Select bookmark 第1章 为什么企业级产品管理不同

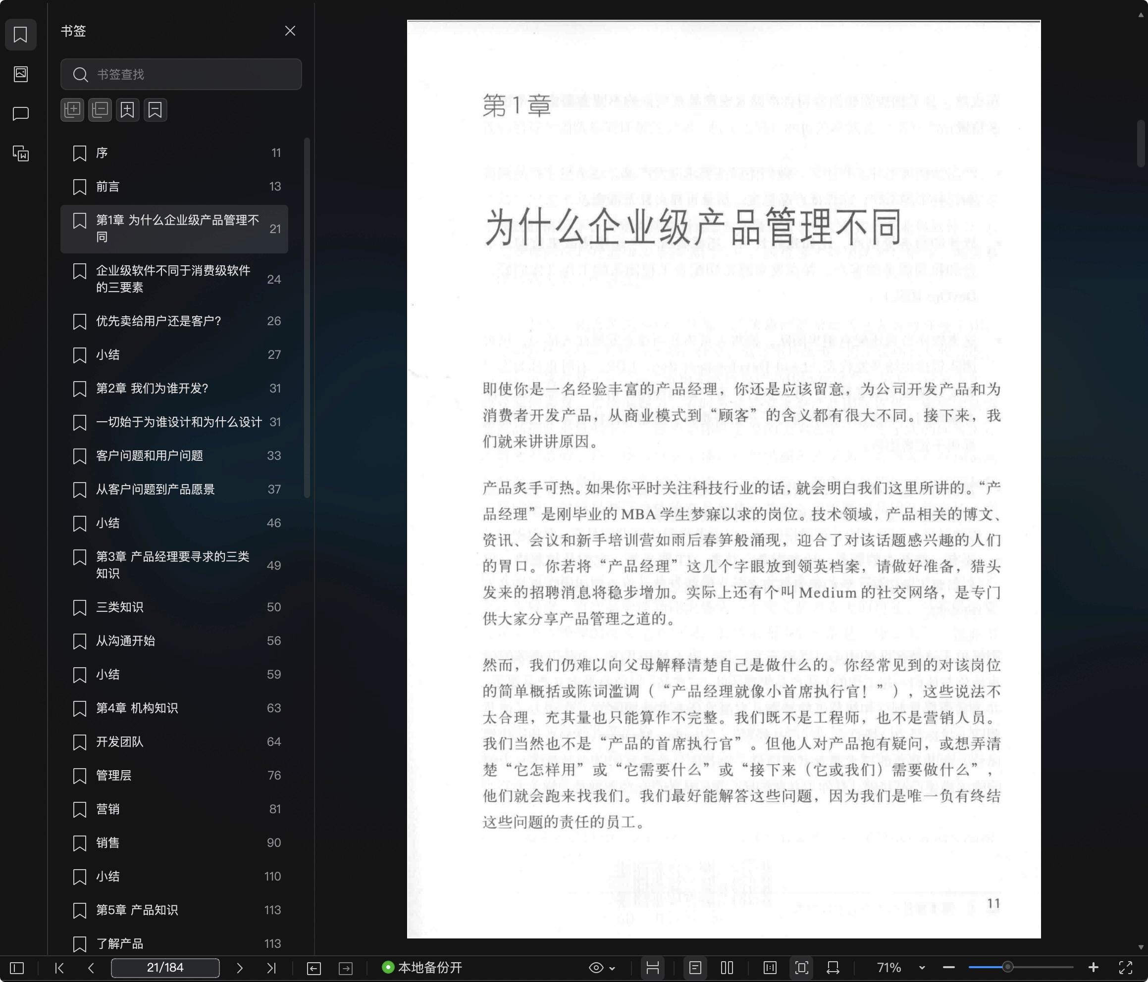(x=174, y=229)
